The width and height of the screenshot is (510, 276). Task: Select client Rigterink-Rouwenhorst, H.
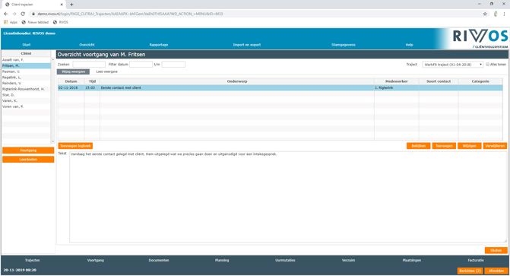coord(26,89)
